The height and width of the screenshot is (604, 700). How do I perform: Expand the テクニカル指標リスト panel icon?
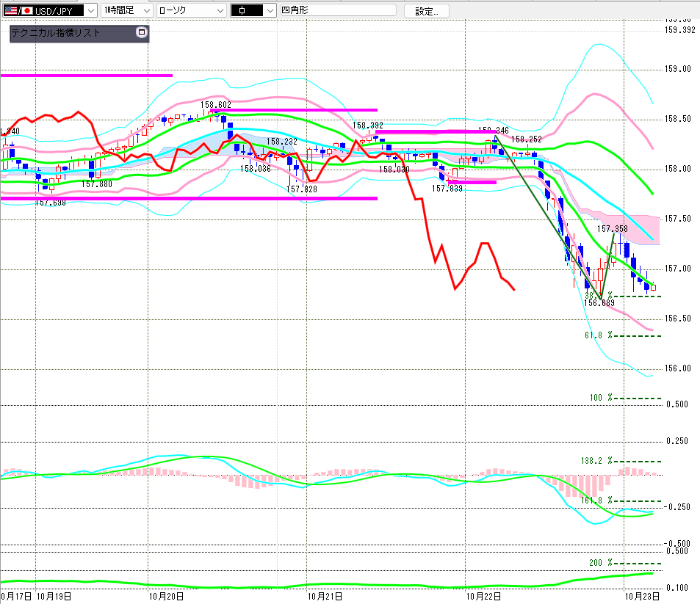(x=142, y=32)
